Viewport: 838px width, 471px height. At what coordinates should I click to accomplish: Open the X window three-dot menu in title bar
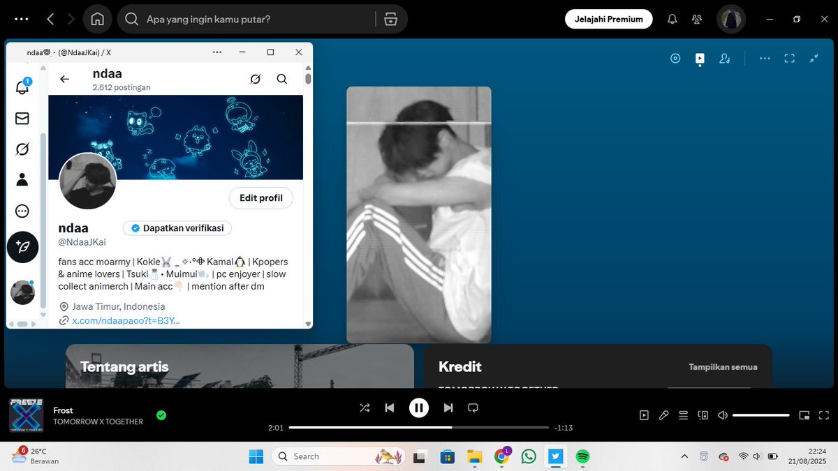click(217, 52)
